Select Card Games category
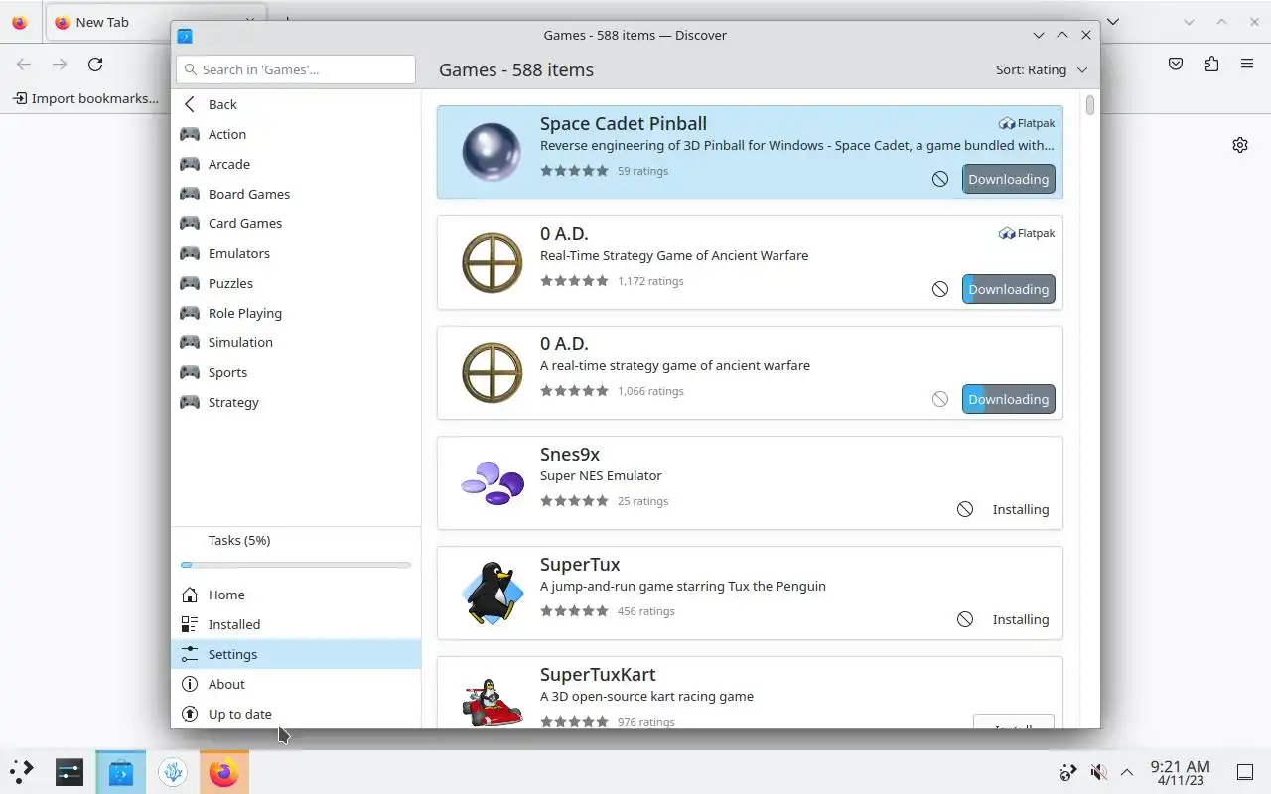1271x794 pixels. point(296,223)
